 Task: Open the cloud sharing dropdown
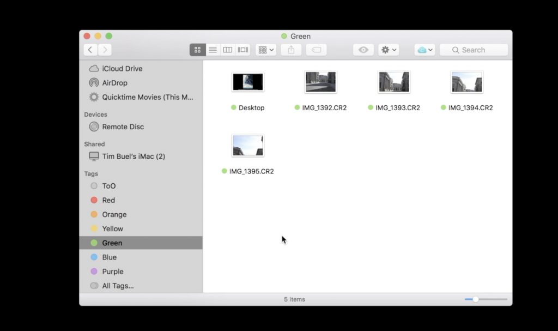click(424, 50)
